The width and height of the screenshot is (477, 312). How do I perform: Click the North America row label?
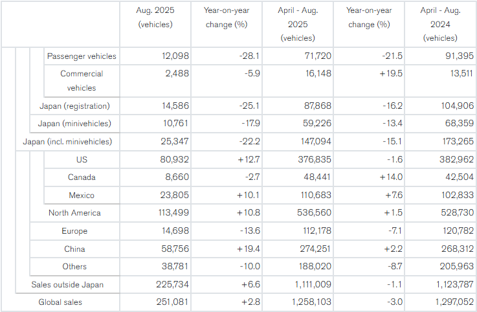click(x=74, y=213)
